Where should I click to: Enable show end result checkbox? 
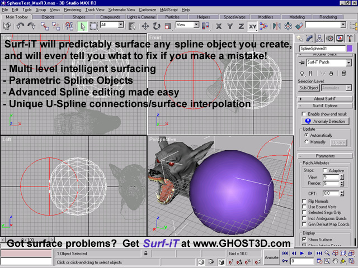(x=304, y=114)
